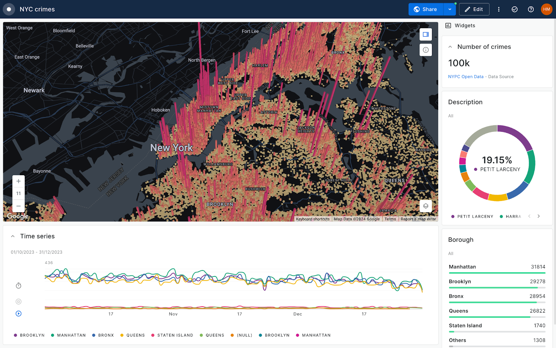This screenshot has width=556, height=348.
Task: Open the help question mark icon
Action: click(x=531, y=9)
